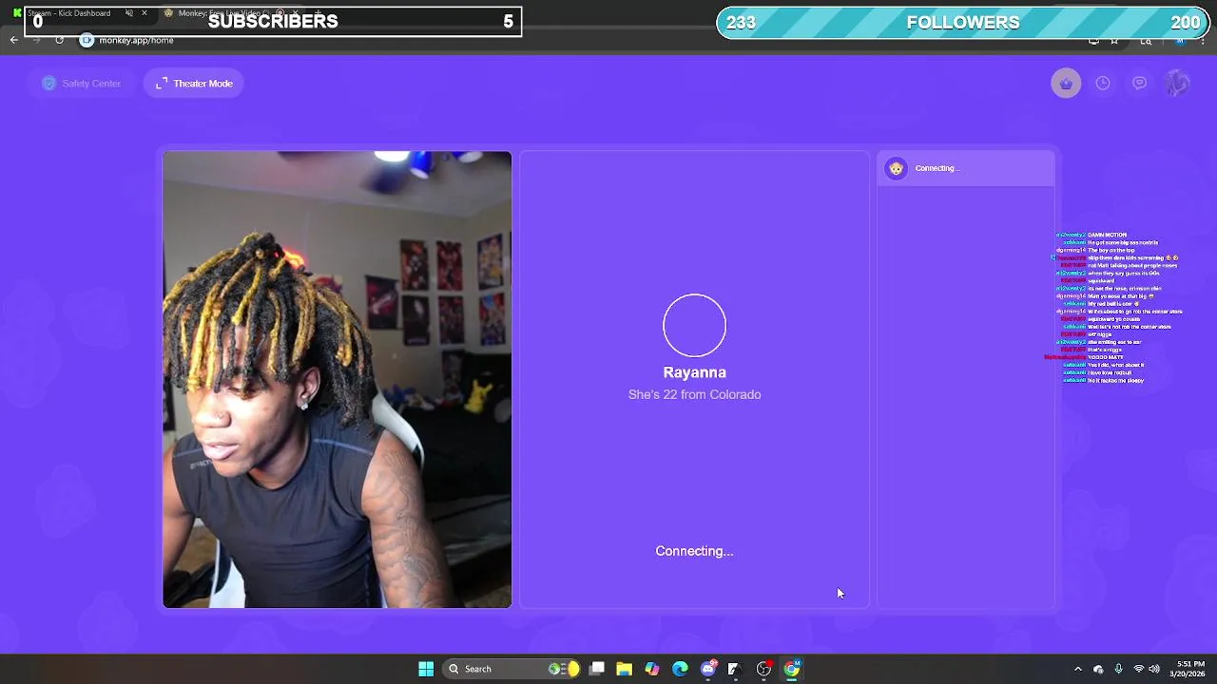
Task: Click the monkey avatar in Connecting panel
Action: pyautogui.click(x=896, y=168)
